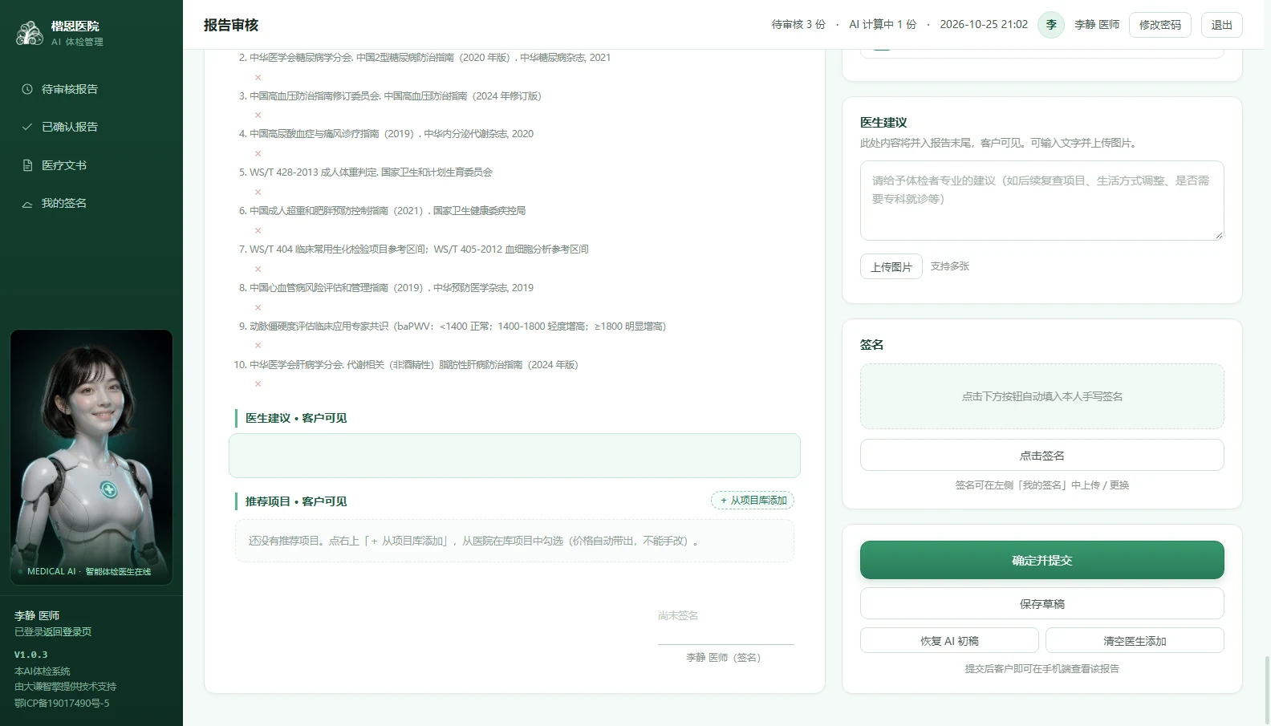Click the 楷恩医院 tree logo icon
The height and width of the screenshot is (726, 1271).
pyautogui.click(x=30, y=33)
